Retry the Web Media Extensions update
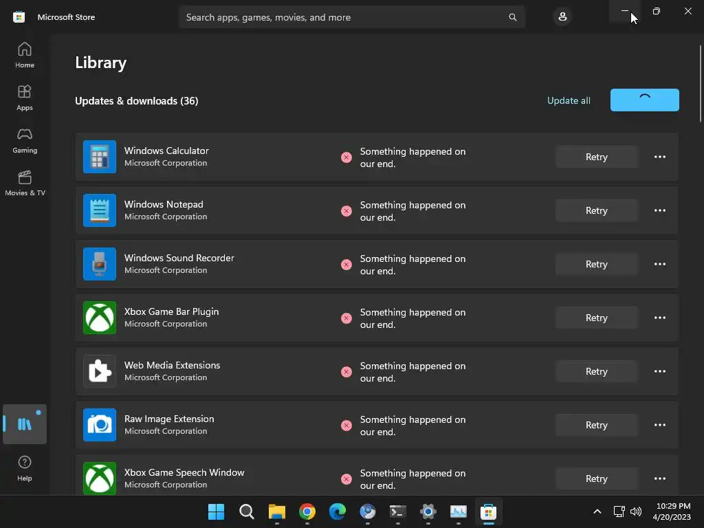The width and height of the screenshot is (704, 528). point(596,371)
